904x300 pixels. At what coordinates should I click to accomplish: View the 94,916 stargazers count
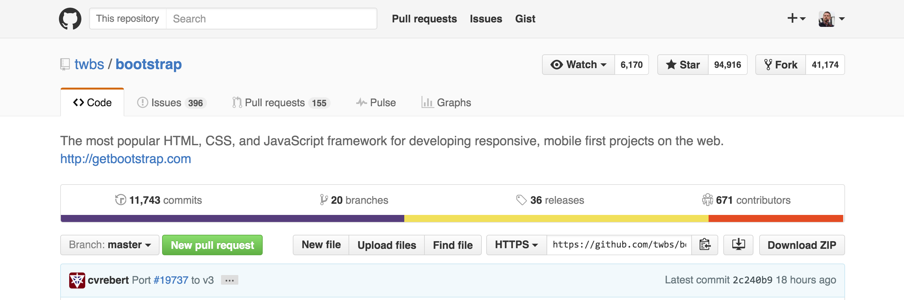click(727, 65)
